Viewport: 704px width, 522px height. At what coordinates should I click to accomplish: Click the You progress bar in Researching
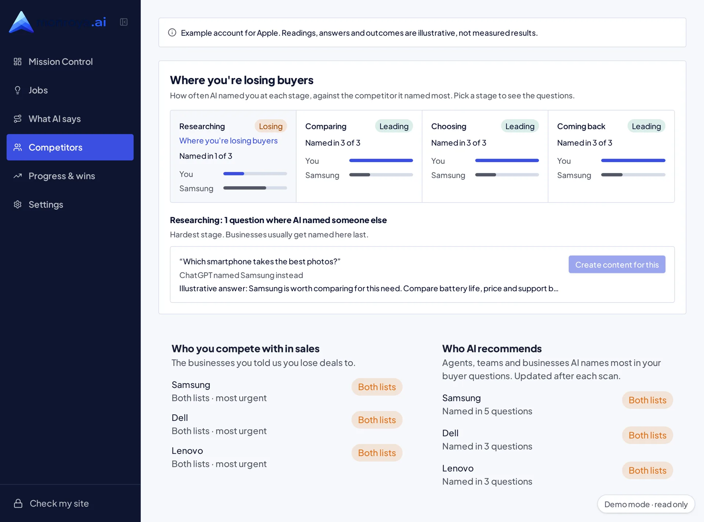[255, 174]
